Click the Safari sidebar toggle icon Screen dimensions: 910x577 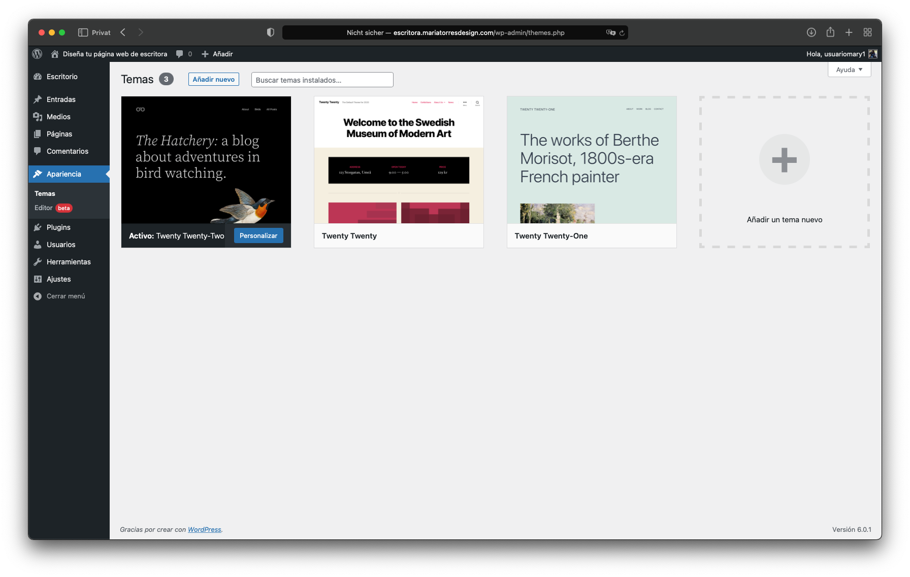[x=83, y=32]
